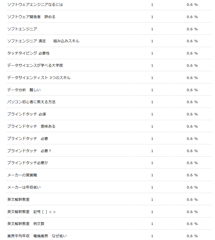Select the 'パソコン初心者に教える方法' keyword
Viewport: 215px width, 240px height.
(x=31, y=102)
